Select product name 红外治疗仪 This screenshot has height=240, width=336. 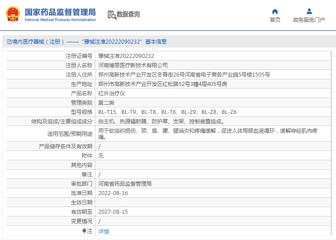coord(112,94)
